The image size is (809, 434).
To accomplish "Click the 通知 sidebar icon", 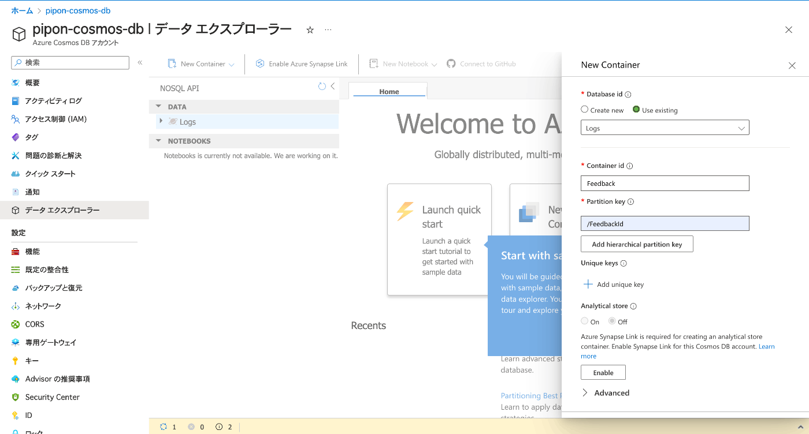I will [16, 192].
